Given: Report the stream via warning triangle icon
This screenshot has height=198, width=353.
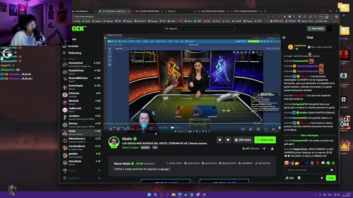Looking at the screenshot, I should [272, 148].
